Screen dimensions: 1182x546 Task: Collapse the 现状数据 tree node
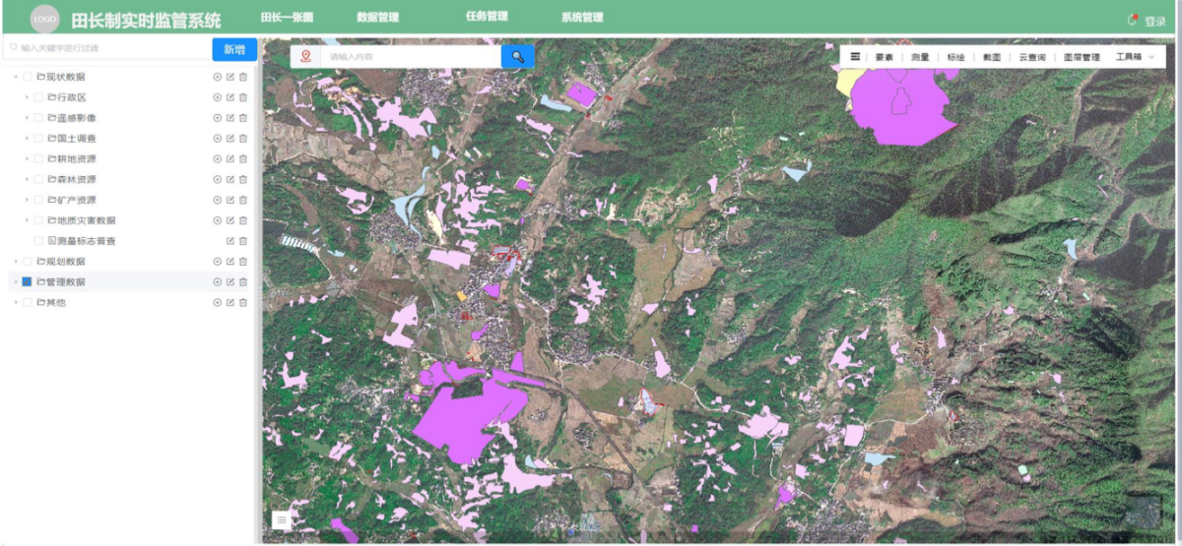[15, 77]
